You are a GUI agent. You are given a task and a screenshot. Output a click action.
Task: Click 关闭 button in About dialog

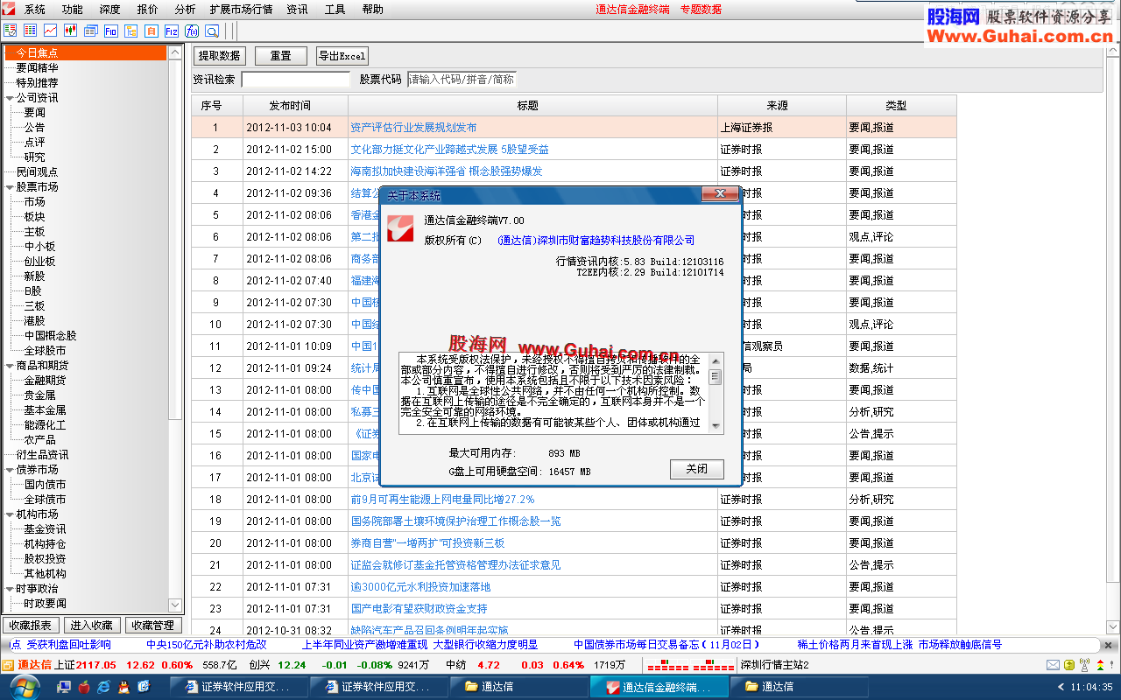tap(697, 469)
